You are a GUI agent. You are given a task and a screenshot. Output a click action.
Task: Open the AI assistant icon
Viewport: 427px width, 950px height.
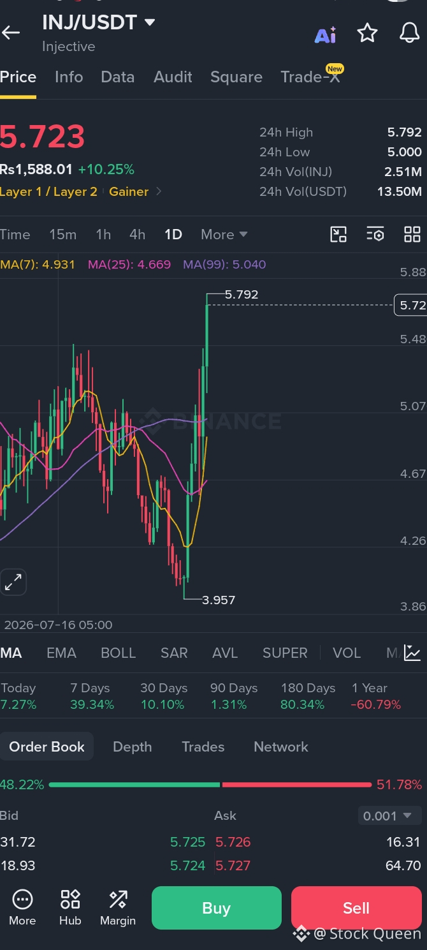coord(325,35)
